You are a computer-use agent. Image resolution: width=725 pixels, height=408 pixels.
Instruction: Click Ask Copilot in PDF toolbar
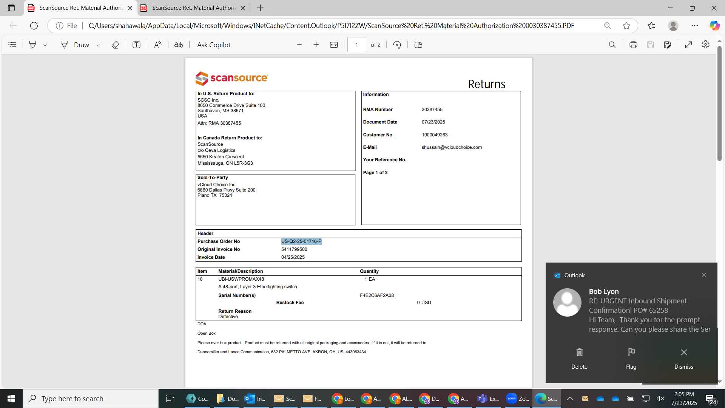pyautogui.click(x=214, y=45)
